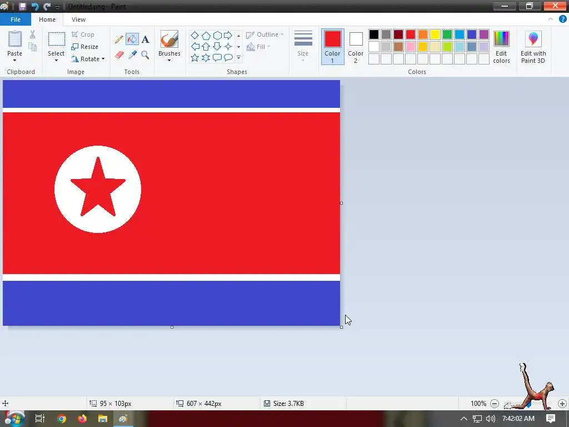This screenshot has width=569, height=427.
Task: Switch to the Home tab
Action: [x=47, y=19]
